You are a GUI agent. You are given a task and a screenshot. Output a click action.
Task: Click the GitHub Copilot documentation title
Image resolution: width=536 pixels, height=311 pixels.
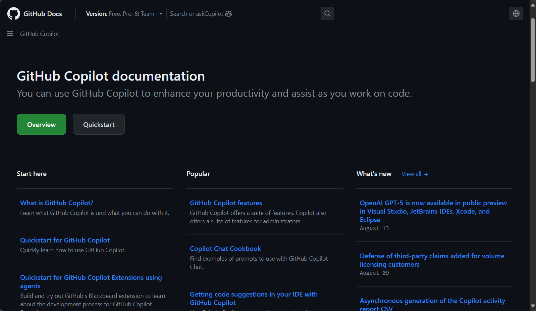pos(111,76)
